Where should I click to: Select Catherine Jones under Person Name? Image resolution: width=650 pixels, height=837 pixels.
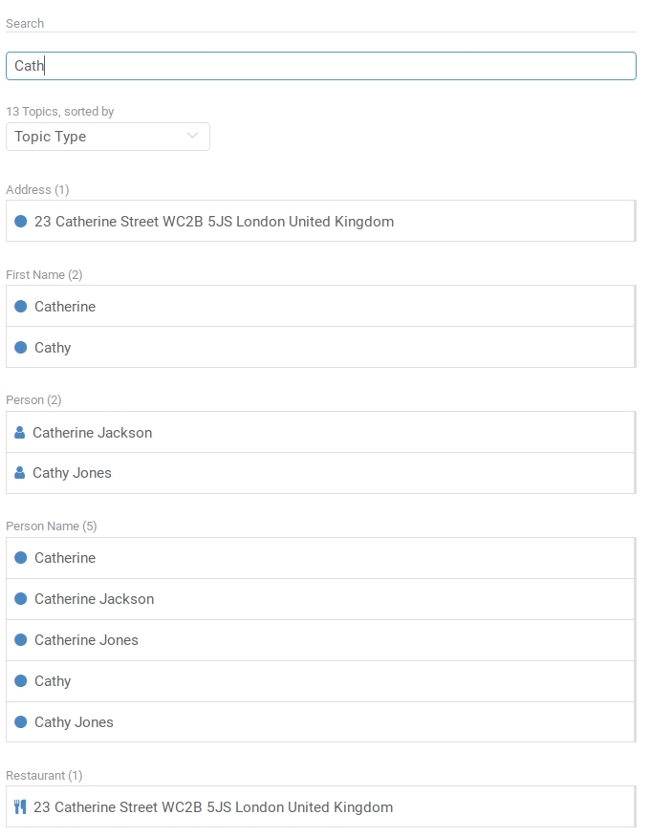tap(86, 640)
